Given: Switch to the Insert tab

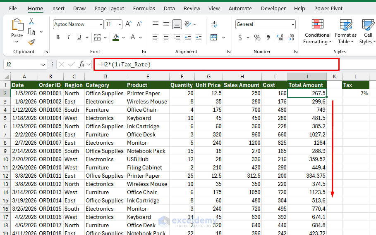Looking at the screenshot, I should [58, 9].
